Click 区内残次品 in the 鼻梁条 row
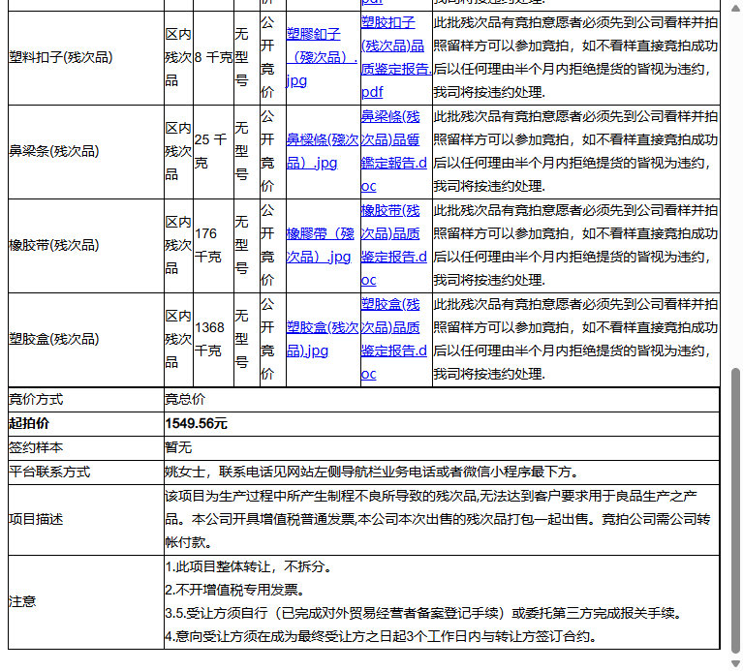 click(178, 151)
